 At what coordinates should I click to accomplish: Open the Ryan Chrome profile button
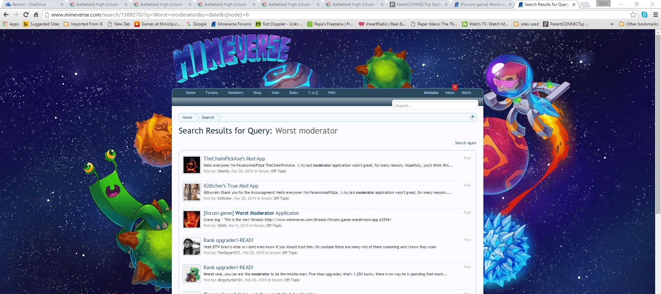pyautogui.click(x=603, y=3)
